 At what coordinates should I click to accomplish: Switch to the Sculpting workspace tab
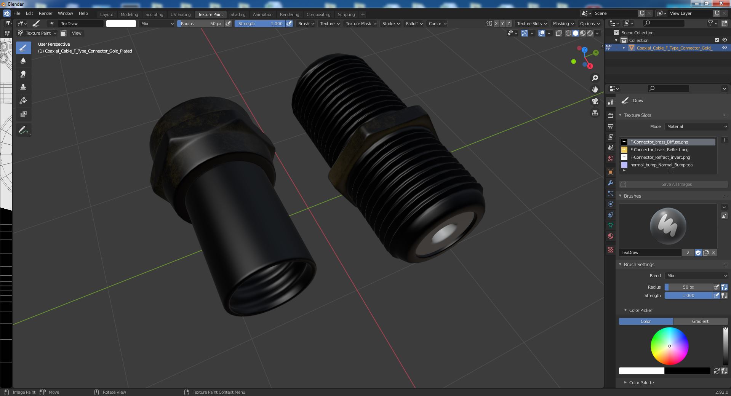(x=154, y=14)
